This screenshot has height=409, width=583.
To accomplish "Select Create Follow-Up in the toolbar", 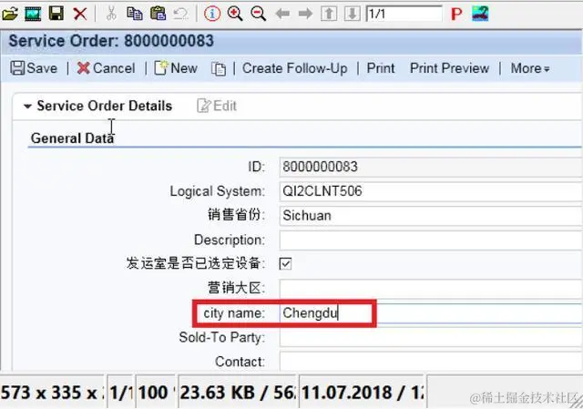I will pyautogui.click(x=295, y=68).
